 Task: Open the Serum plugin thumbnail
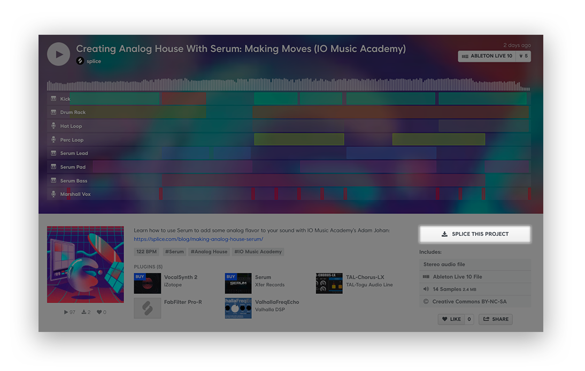click(x=238, y=283)
